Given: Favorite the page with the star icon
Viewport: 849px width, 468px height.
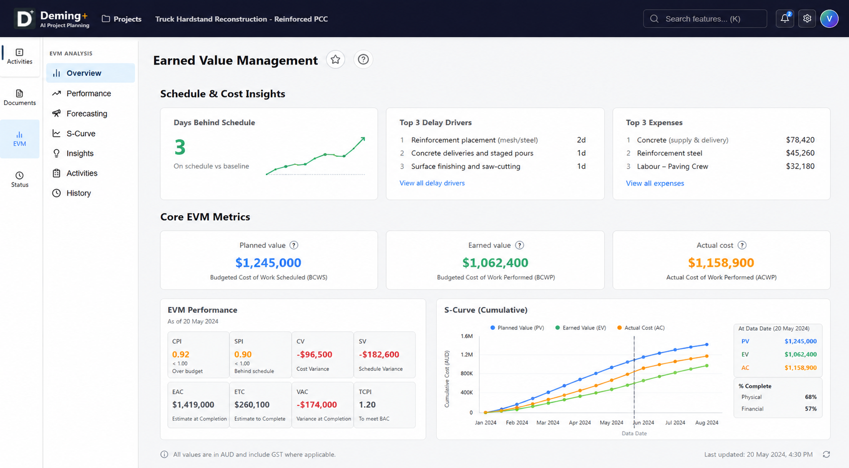Looking at the screenshot, I should point(335,60).
